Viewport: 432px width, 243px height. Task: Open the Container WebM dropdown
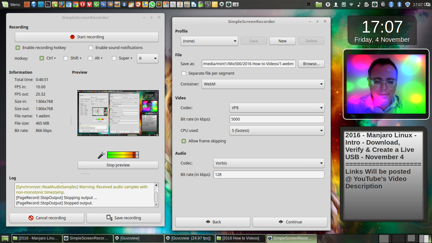pos(263,84)
